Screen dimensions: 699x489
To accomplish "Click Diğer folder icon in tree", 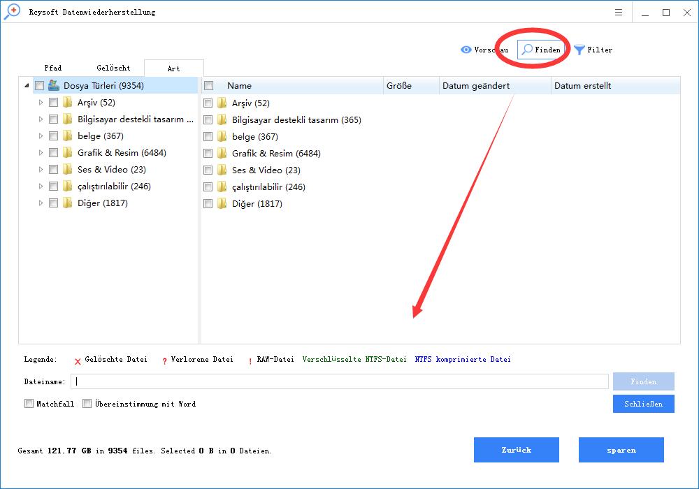I will click(x=68, y=203).
